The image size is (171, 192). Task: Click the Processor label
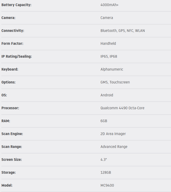point(10,108)
